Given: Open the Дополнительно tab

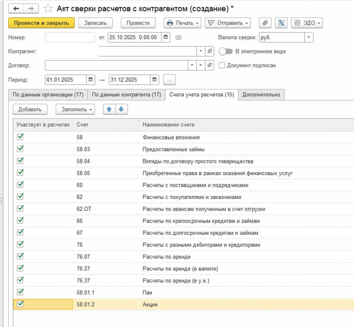Looking at the screenshot, I should click(262, 95).
